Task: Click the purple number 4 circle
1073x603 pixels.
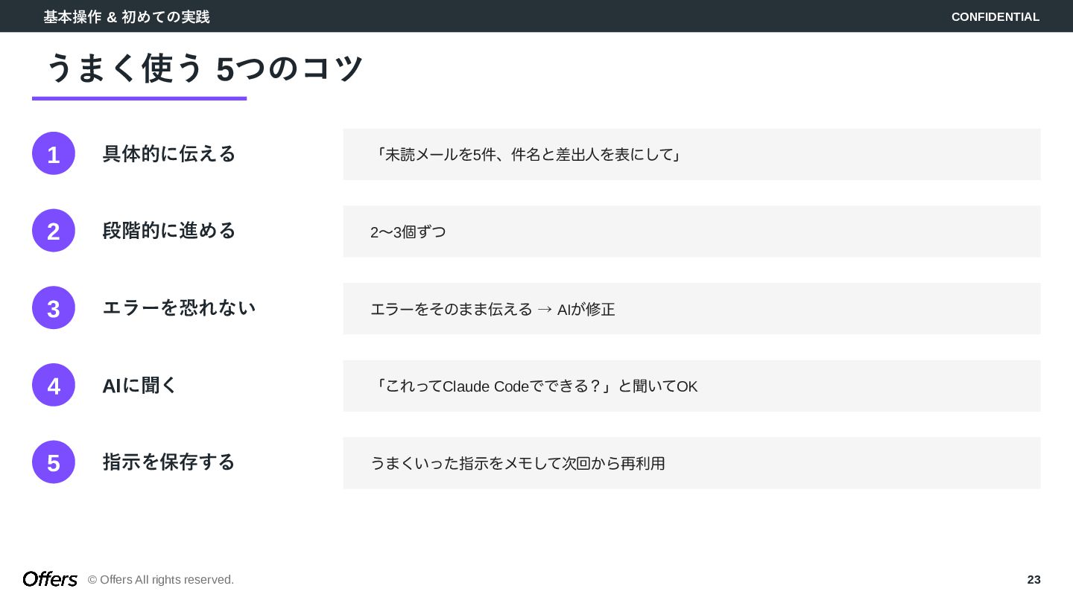Action: (54, 385)
